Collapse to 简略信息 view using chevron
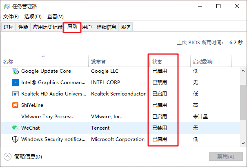This screenshot has height=167, width=247. [7, 156]
